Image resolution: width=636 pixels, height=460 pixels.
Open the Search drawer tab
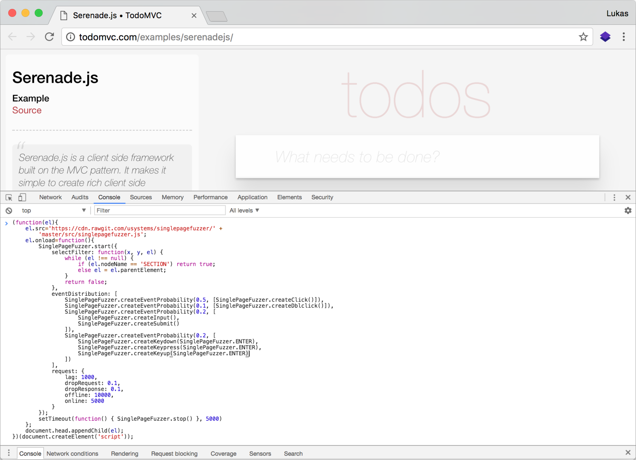(293, 454)
